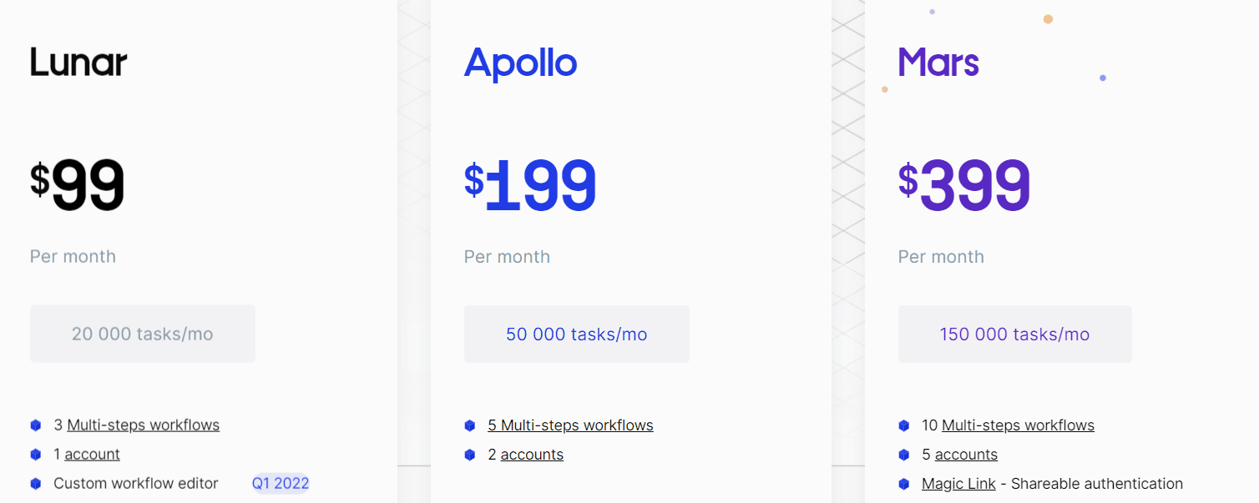Select the Lunar plan heading
This screenshot has height=503, width=1259.
(78, 61)
